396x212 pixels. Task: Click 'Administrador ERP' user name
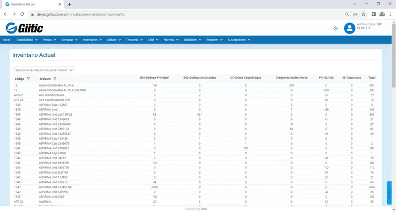coord(369,24)
